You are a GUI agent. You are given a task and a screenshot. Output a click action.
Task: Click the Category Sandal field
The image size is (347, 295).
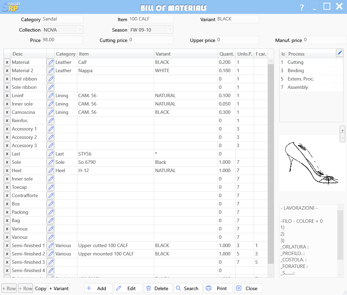pyautogui.click(x=62, y=19)
